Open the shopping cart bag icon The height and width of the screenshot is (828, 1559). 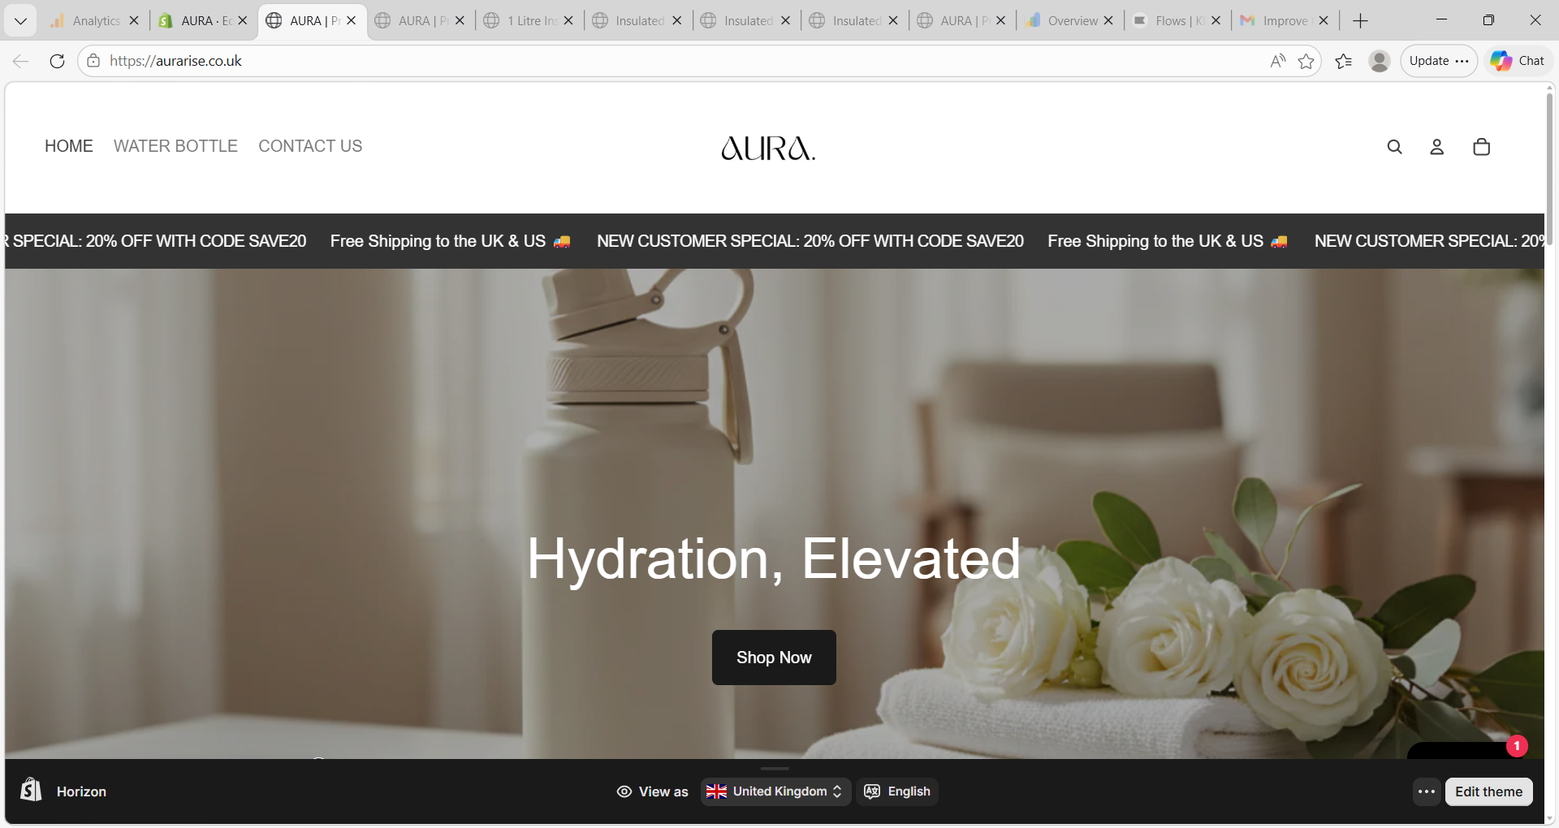click(1481, 147)
